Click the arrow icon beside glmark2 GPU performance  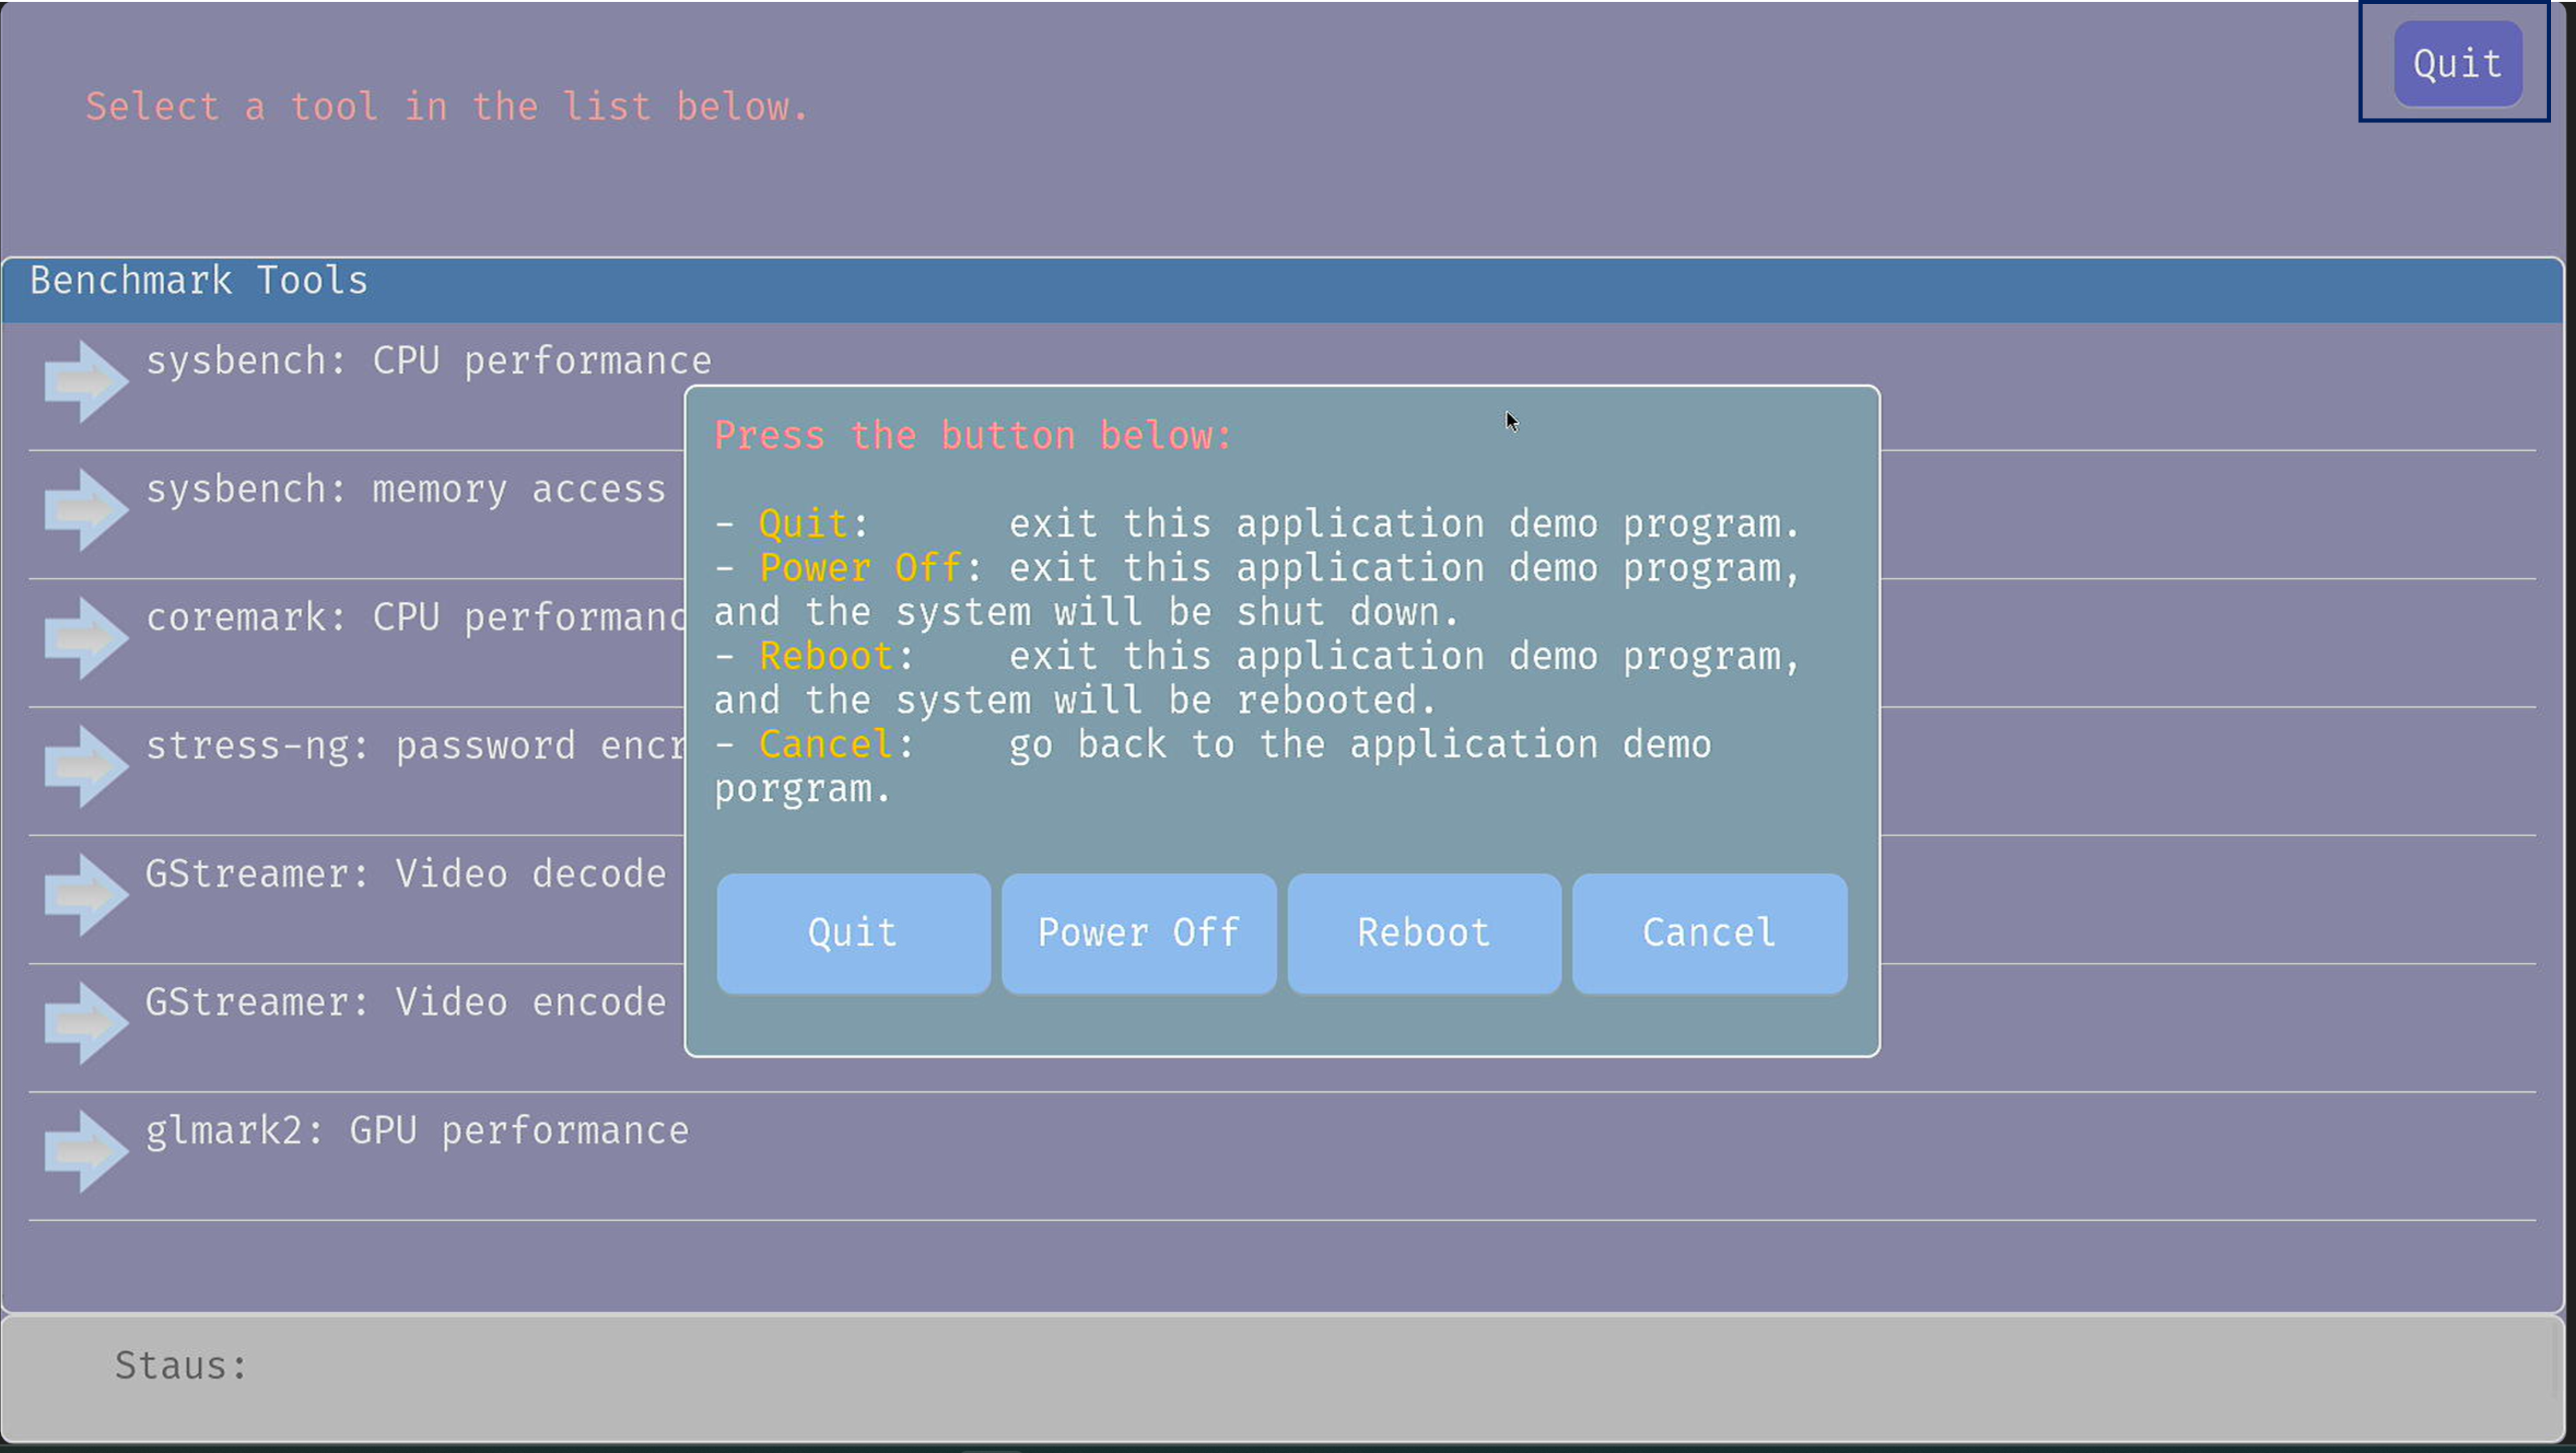point(86,1151)
